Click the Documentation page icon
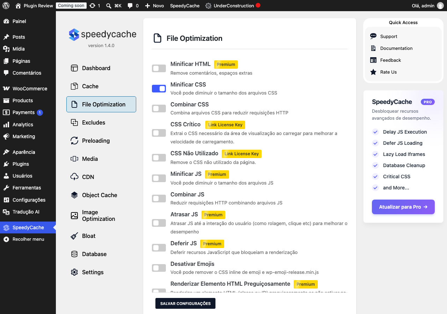This screenshot has height=314, width=447. click(373, 48)
